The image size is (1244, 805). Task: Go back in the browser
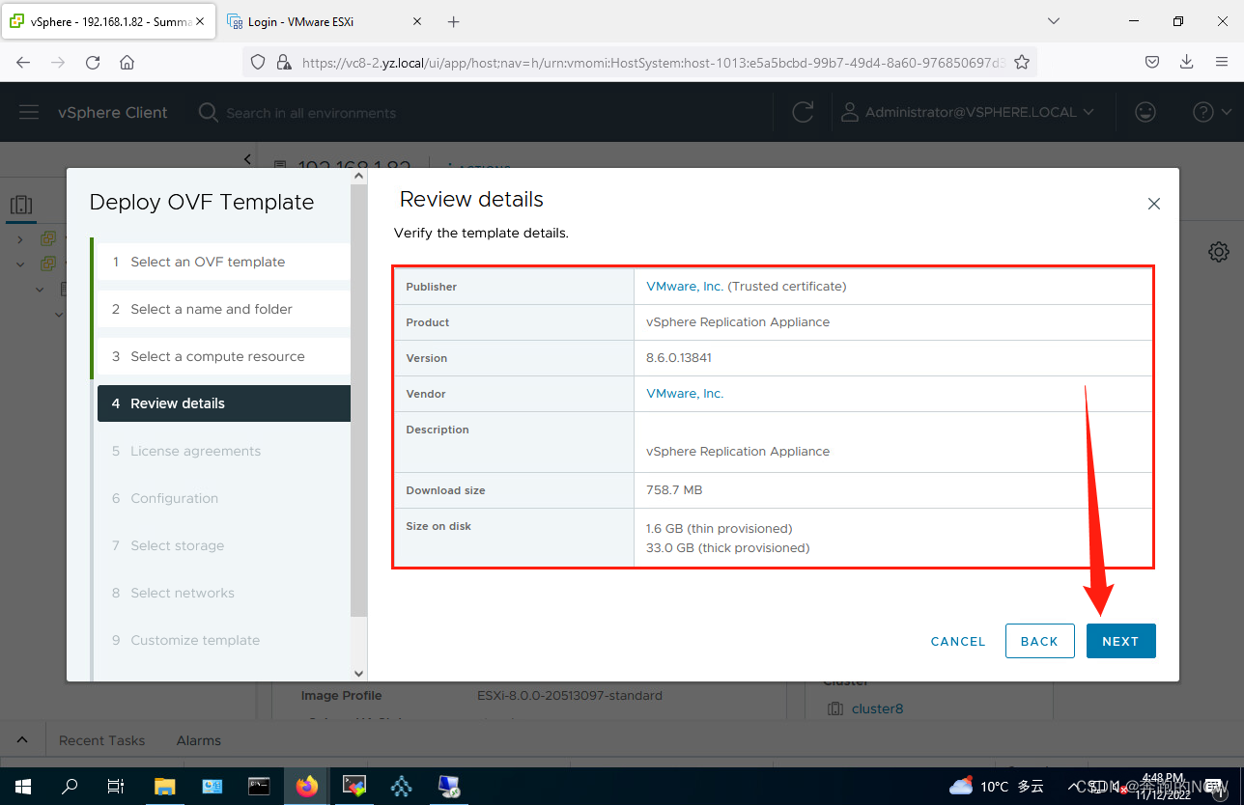click(23, 62)
